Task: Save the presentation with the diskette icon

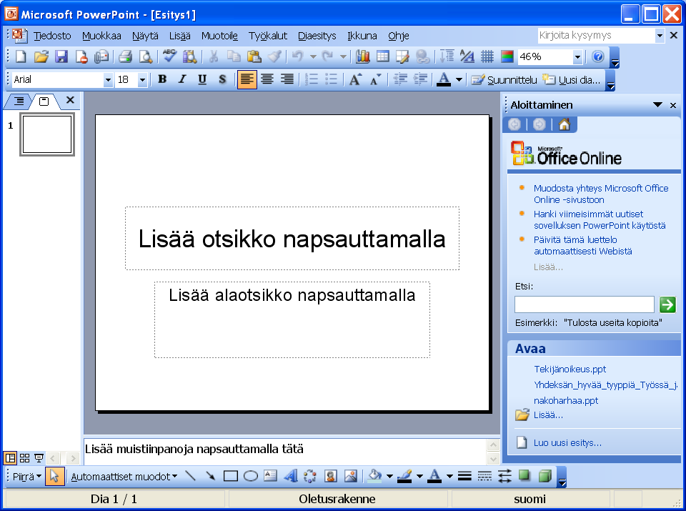Action: click(x=61, y=56)
